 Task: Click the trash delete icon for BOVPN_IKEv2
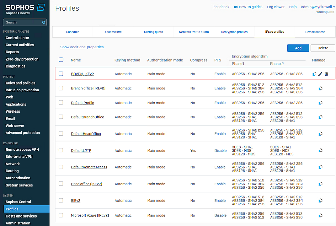(326, 74)
